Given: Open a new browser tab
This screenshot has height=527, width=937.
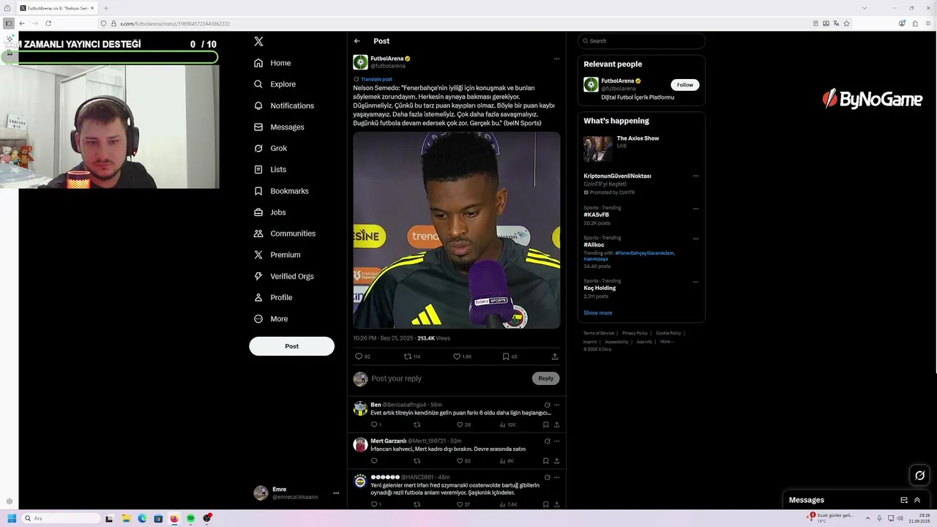Looking at the screenshot, I should click(106, 8).
